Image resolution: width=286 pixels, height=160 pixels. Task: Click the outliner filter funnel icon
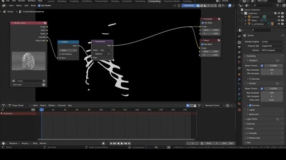(278, 6)
